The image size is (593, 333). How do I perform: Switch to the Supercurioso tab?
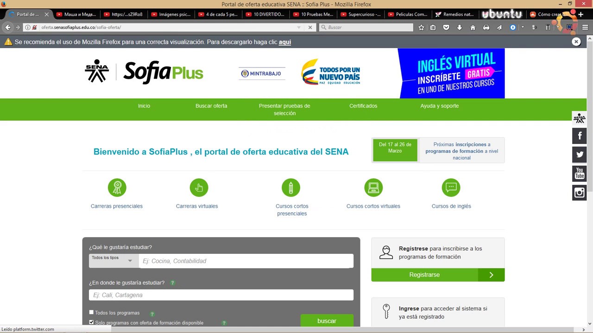[360, 14]
